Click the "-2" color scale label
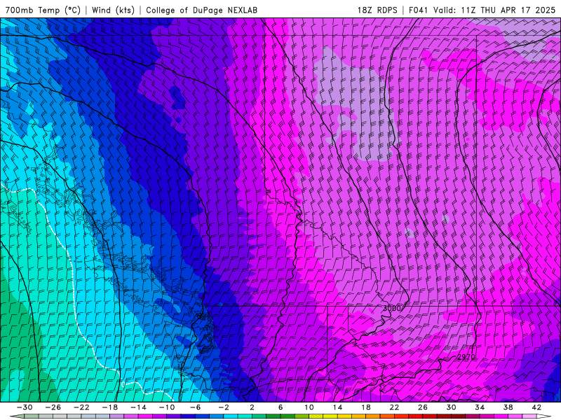This screenshot has height=420, width=561. click(224, 407)
